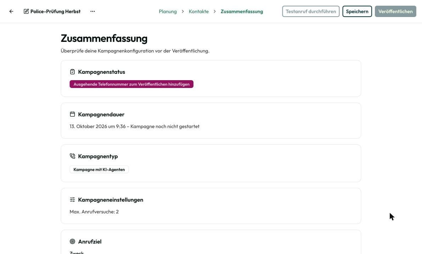
Task: Click the chevron between Kontakte and Zusammenfassung
Action: point(215,11)
